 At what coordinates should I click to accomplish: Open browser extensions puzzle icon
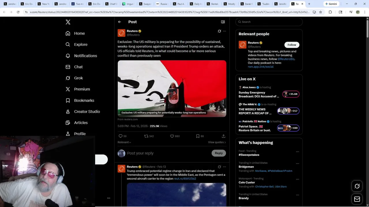tap(330, 12)
